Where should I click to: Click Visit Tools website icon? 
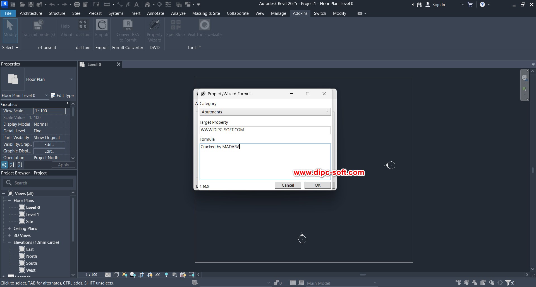click(x=205, y=28)
